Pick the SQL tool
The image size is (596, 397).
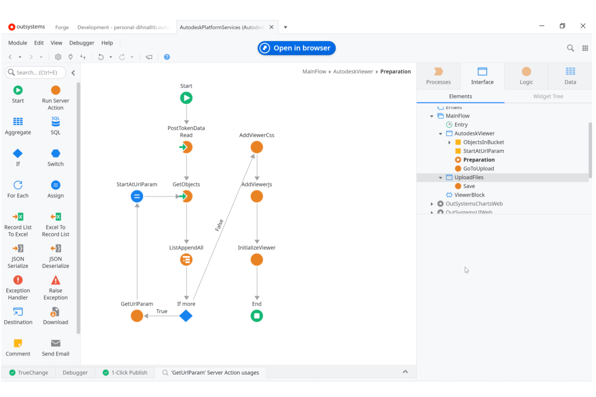pyautogui.click(x=56, y=126)
